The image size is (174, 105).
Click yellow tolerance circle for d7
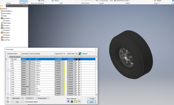pyautogui.click(x=64, y=61)
